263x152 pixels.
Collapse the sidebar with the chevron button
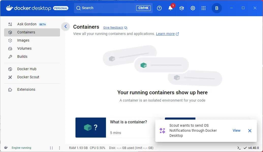[66, 26]
